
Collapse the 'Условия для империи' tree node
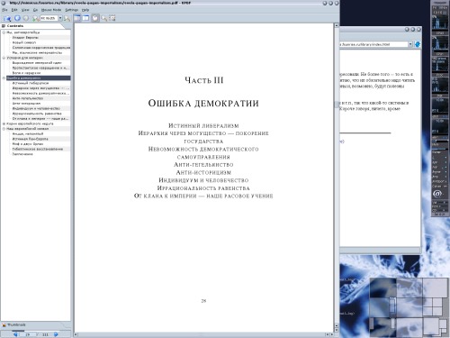tap(4, 58)
